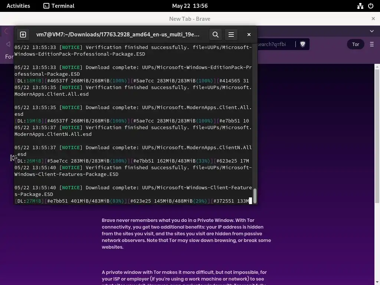Click the Tor button in Brave
This screenshot has width=380, height=285.
[356, 45]
